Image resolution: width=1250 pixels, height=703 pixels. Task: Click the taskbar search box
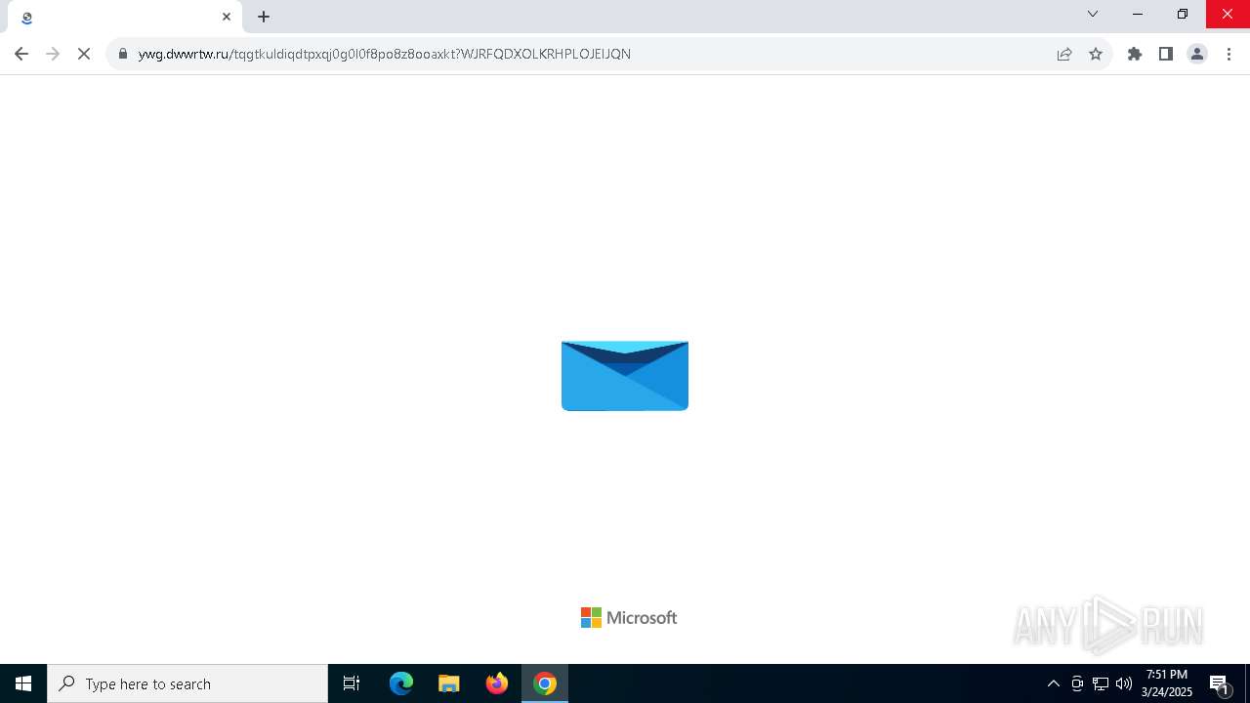point(187,683)
